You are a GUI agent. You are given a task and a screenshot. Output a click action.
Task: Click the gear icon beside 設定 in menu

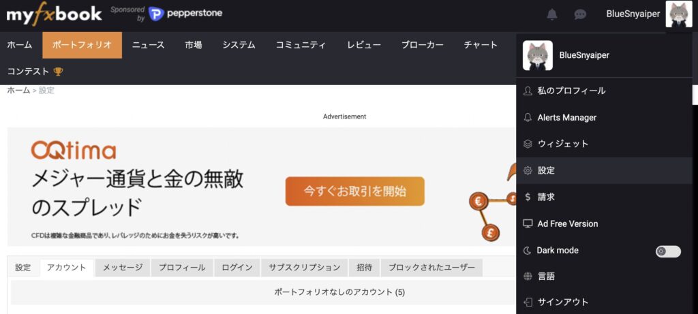tap(528, 170)
